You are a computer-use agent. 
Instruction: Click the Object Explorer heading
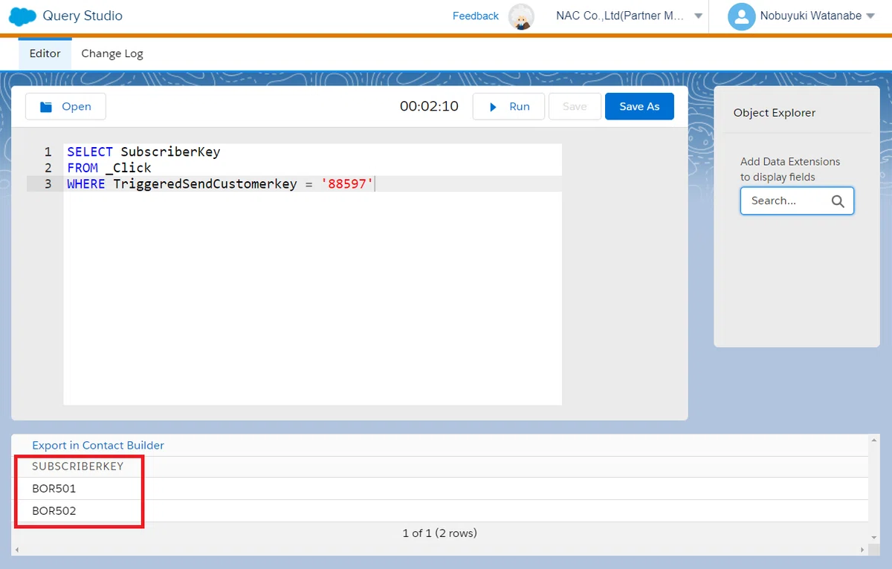pyautogui.click(x=775, y=113)
